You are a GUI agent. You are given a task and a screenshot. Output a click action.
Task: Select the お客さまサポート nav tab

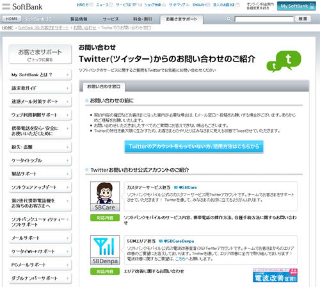click(182, 19)
